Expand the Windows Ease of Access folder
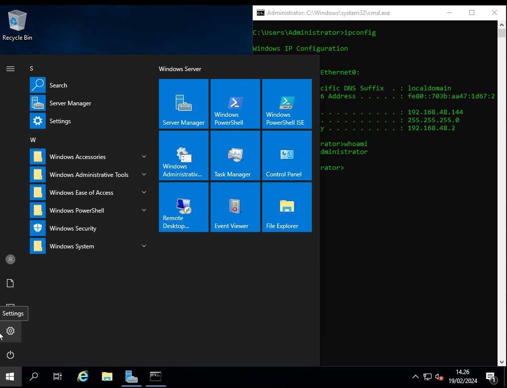Image resolution: width=507 pixels, height=388 pixels. click(89, 193)
